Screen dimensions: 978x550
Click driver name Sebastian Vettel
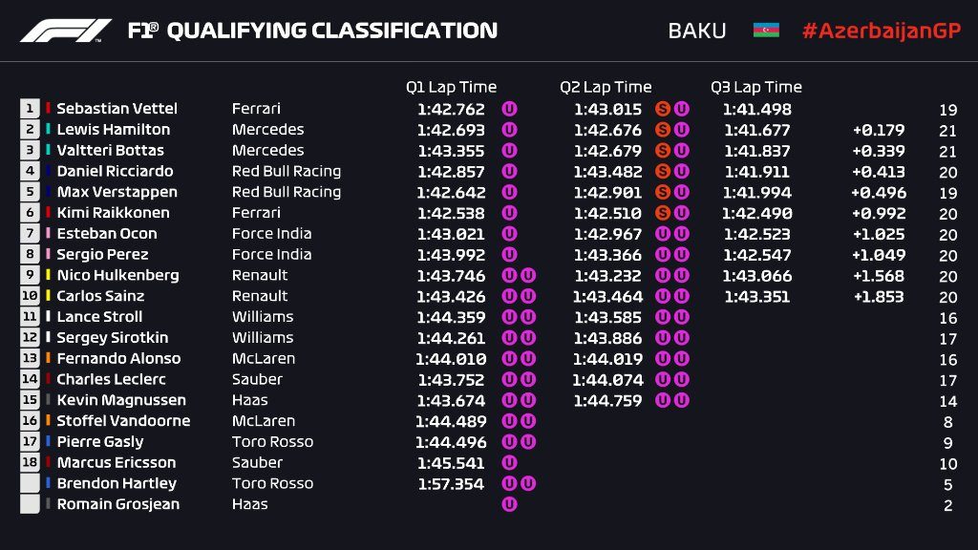point(117,109)
